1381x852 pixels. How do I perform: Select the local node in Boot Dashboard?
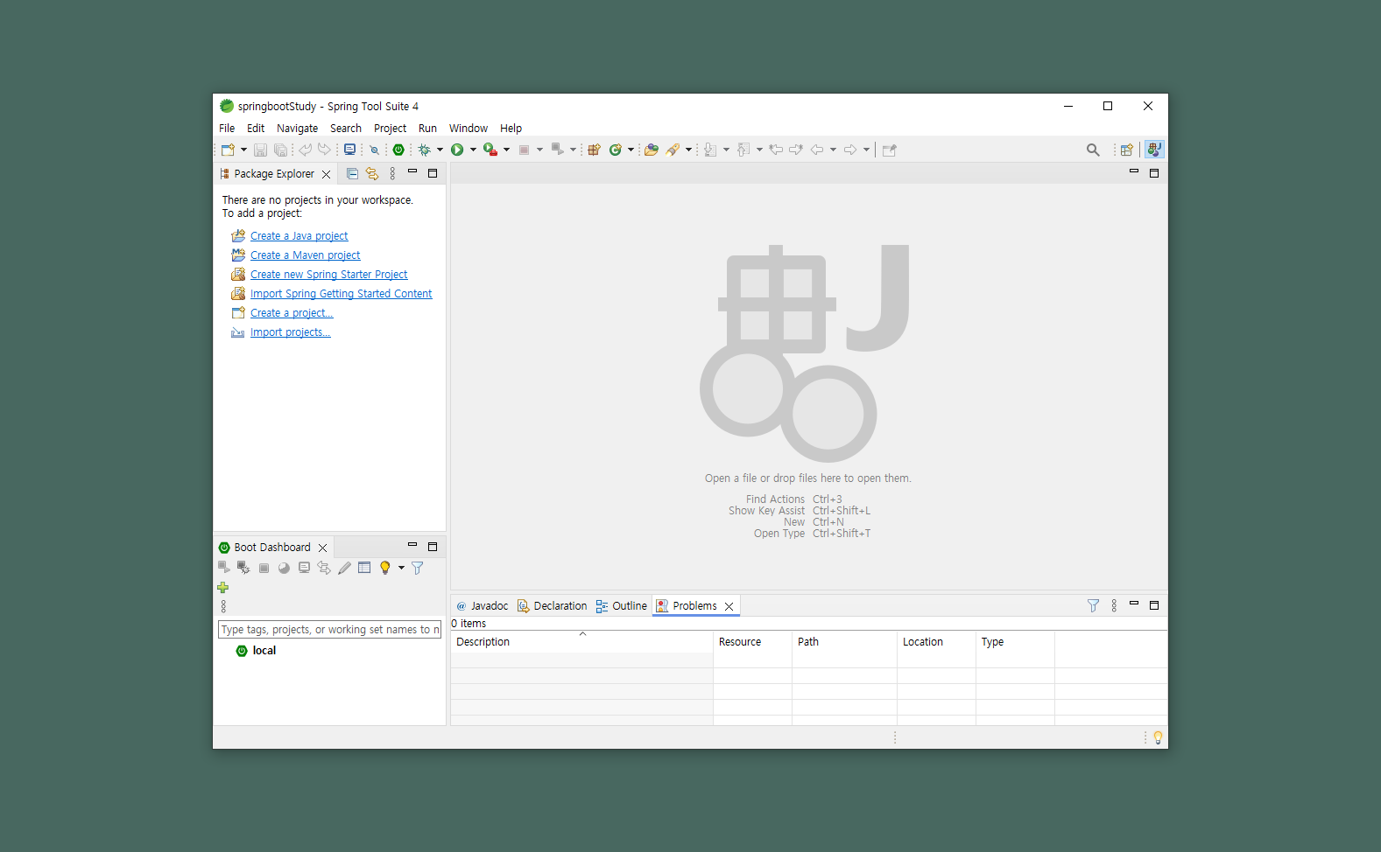[x=264, y=651]
